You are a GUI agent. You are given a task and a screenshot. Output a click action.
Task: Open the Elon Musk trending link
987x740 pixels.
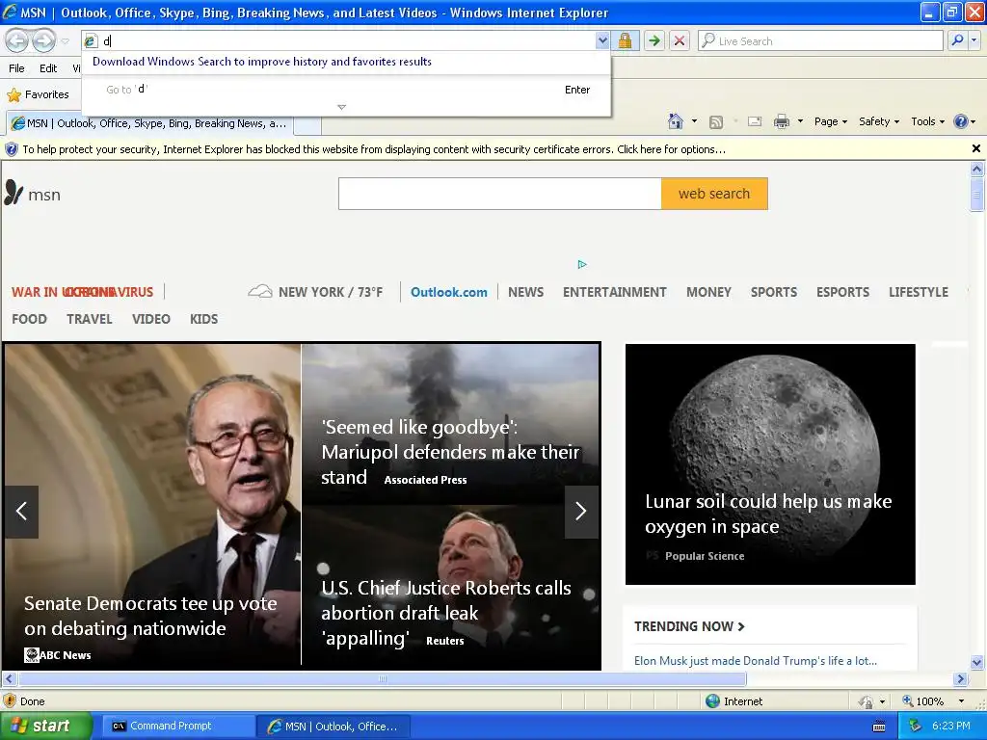coord(756,661)
